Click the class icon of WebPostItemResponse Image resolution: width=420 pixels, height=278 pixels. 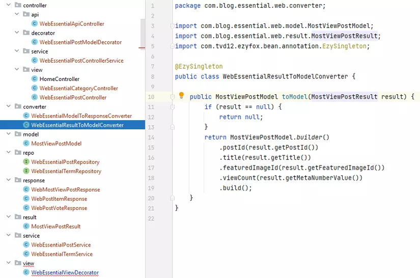26,199
